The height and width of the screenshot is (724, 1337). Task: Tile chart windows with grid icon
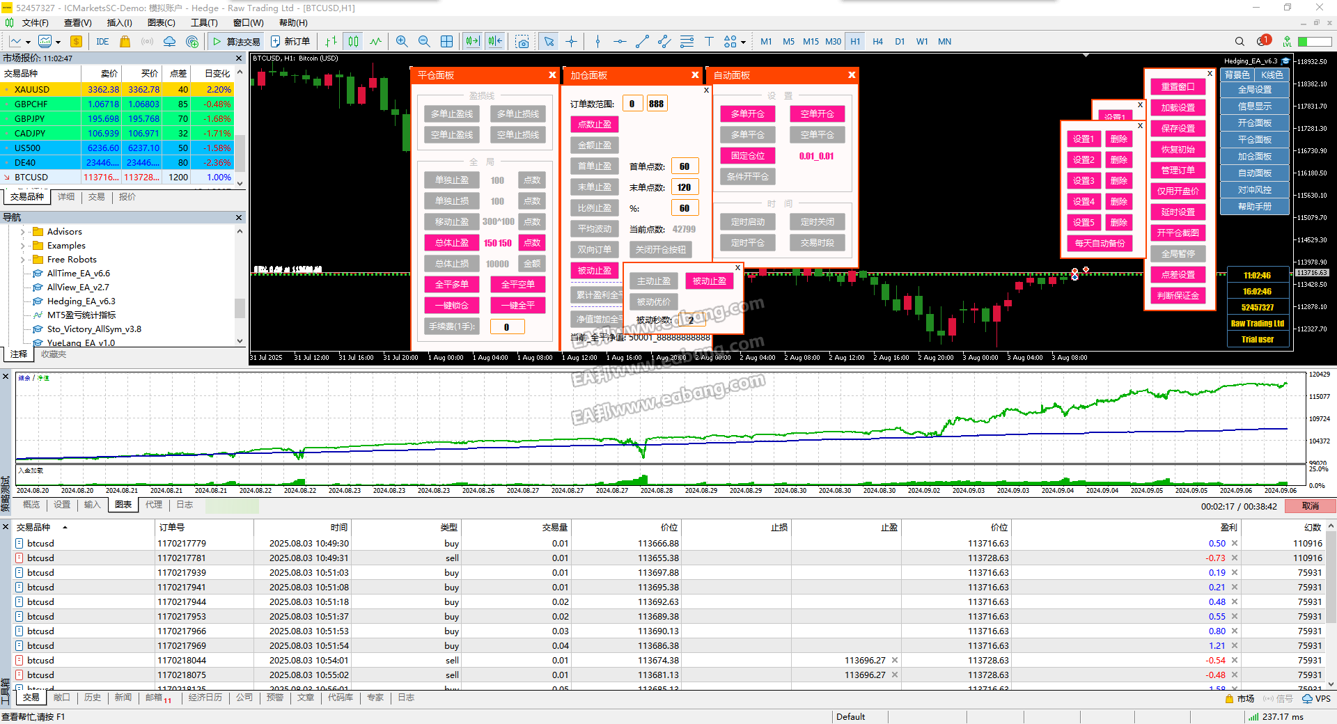tap(446, 42)
